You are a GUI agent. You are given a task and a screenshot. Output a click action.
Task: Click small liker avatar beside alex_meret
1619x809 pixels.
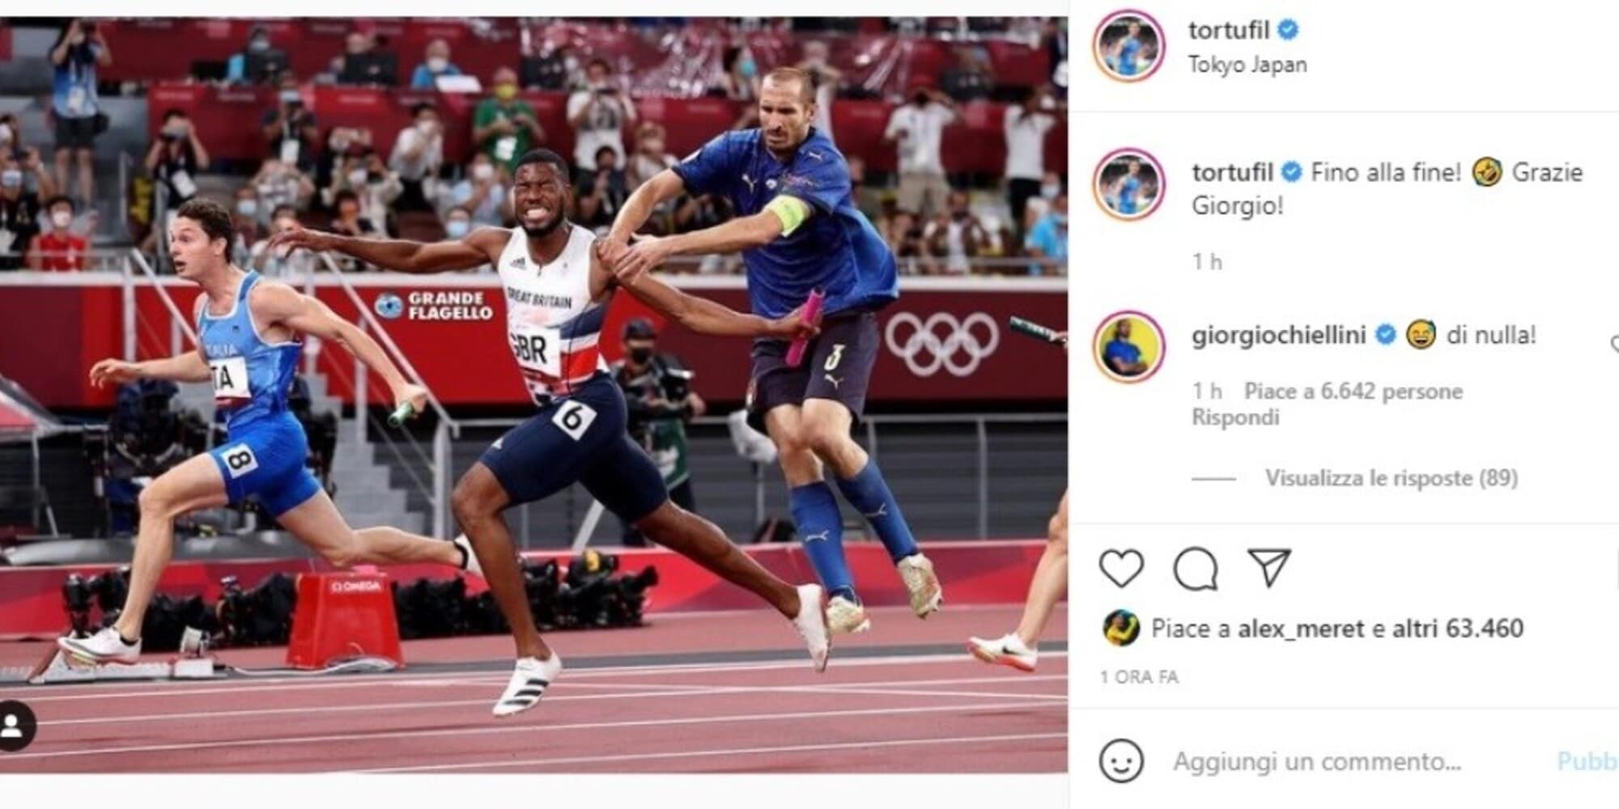(x=1121, y=629)
